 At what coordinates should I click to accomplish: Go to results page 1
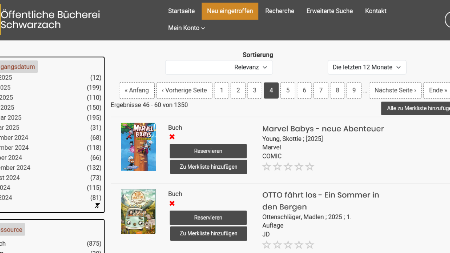point(221,91)
